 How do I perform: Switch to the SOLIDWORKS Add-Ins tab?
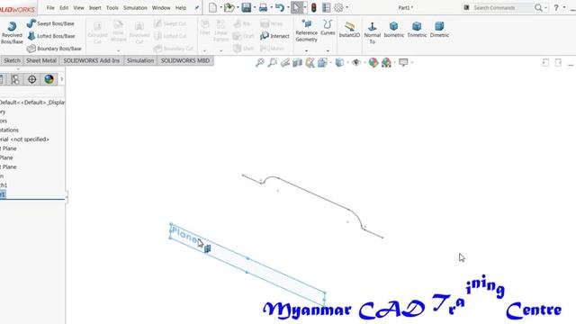coord(92,60)
